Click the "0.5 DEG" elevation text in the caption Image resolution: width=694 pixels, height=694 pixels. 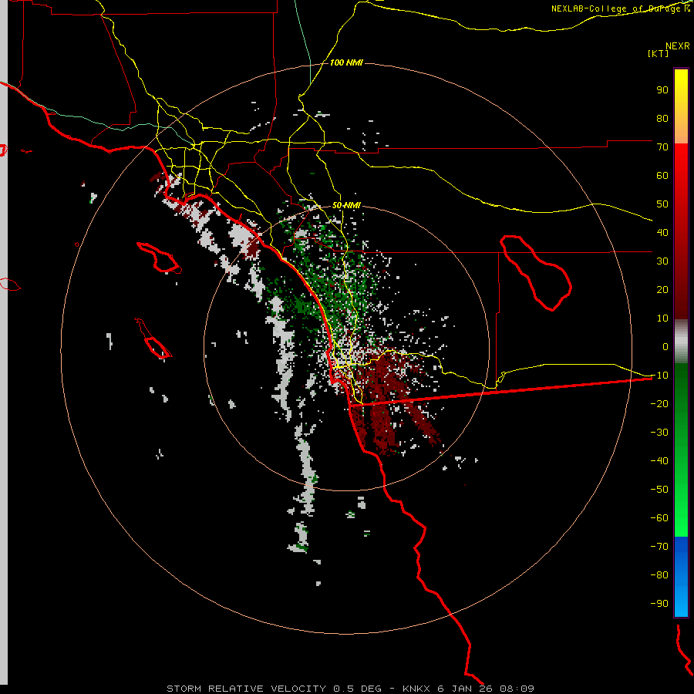tap(357, 689)
